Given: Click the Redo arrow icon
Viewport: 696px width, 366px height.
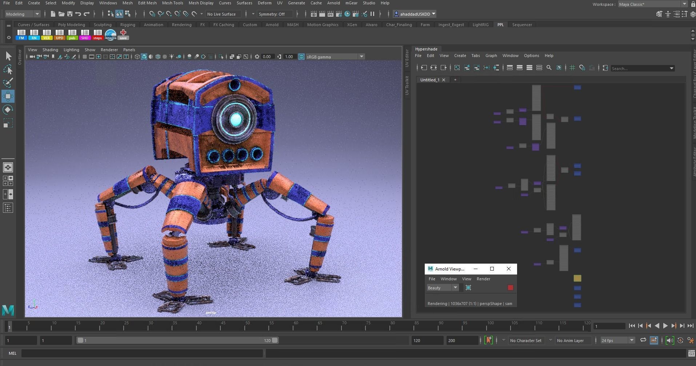Looking at the screenshot, I should (x=87, y=14).
